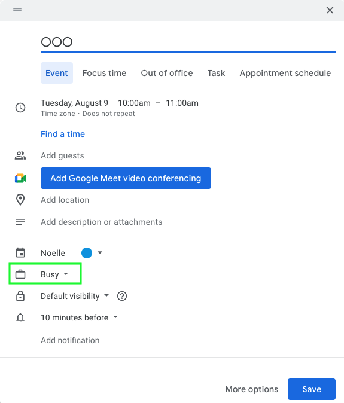Click the clock icon beside event date
344x403 pixels.
20,108
